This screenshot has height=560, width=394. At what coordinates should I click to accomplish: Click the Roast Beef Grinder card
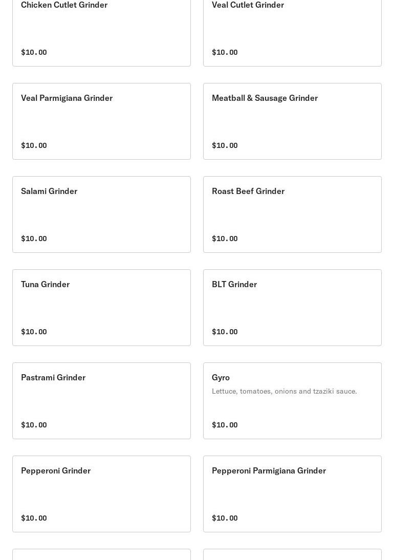pos(292,214)
